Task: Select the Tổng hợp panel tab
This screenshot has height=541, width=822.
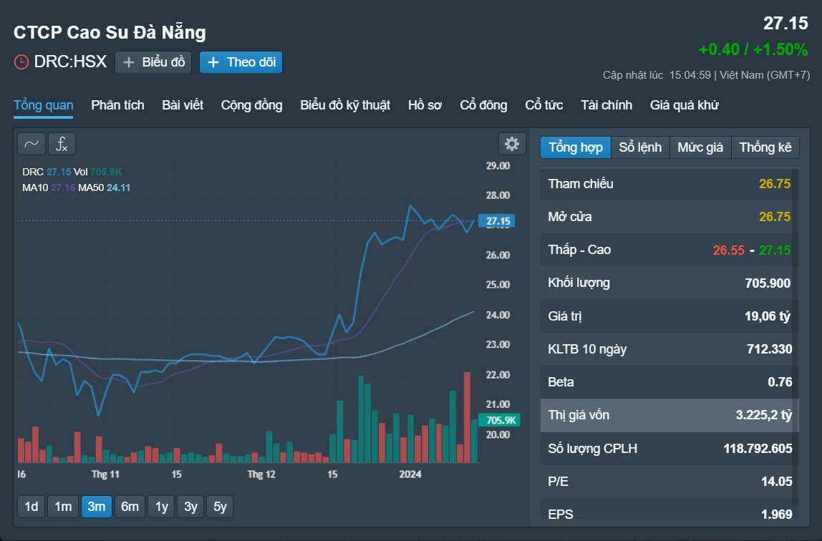Action: click(576, 147)
